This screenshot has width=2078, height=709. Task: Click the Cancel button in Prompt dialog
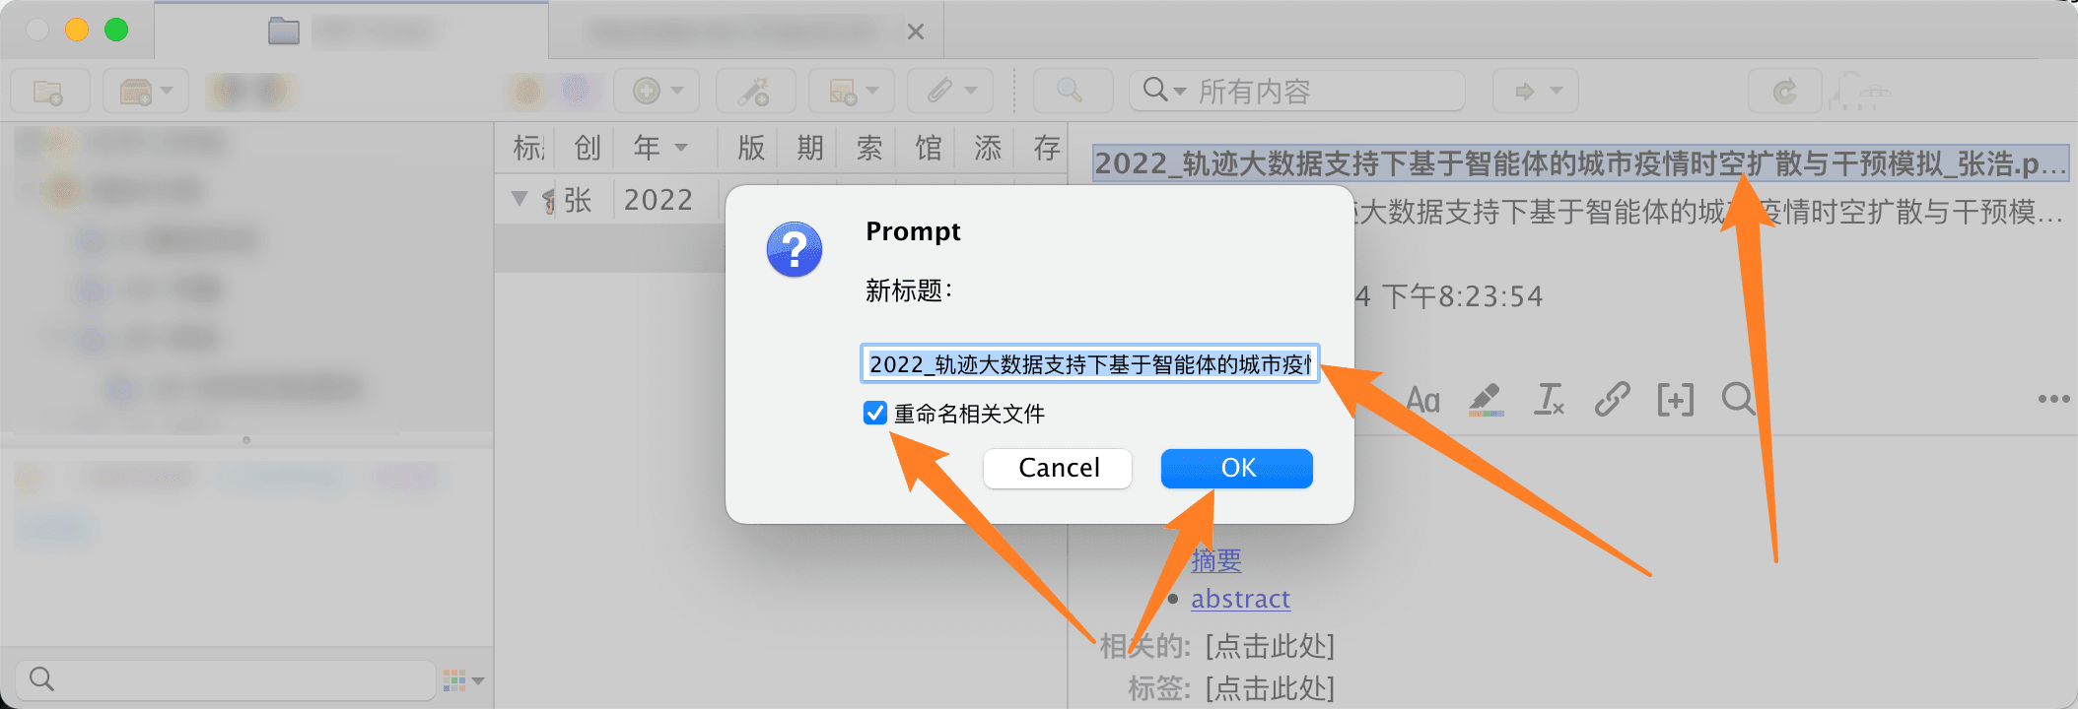[1058, 468]
